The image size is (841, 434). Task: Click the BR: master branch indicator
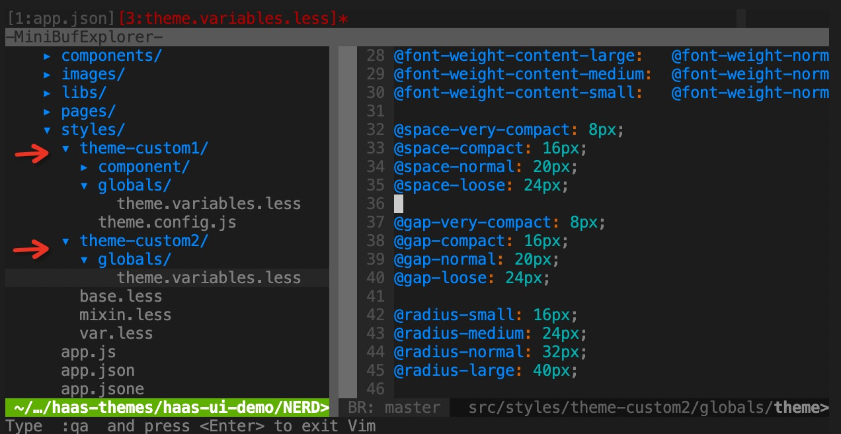pos(393,408)
